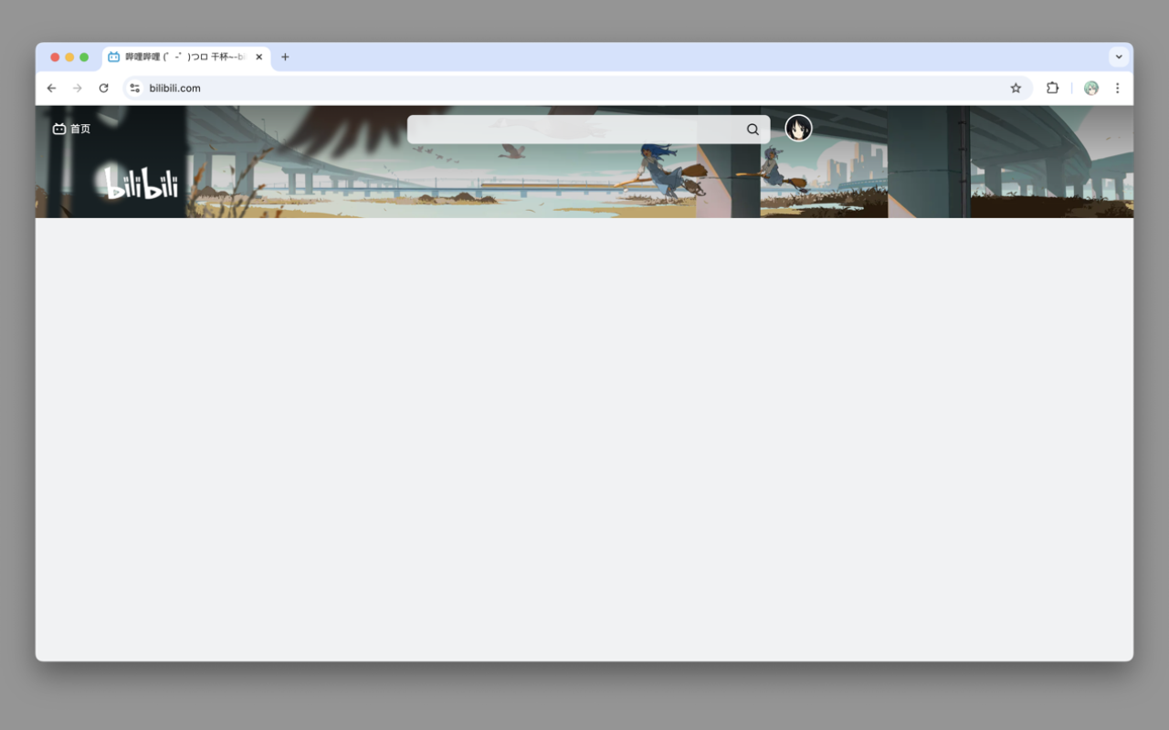Go back using the browser back arrow
Viewport: 1169px width, 730px height.
point(51,89)
